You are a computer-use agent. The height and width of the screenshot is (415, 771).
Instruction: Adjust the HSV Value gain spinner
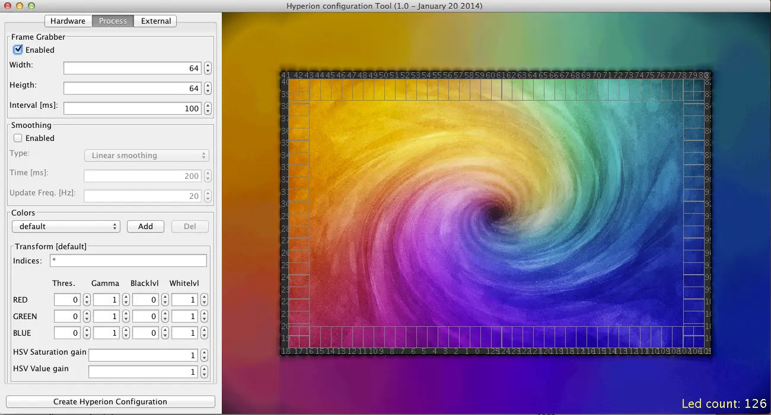coord(204,372)
